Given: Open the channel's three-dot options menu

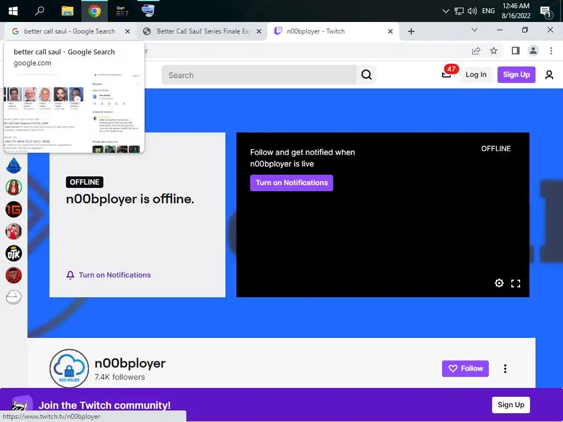Looking at the screenshot, I should tap(505, 369).
